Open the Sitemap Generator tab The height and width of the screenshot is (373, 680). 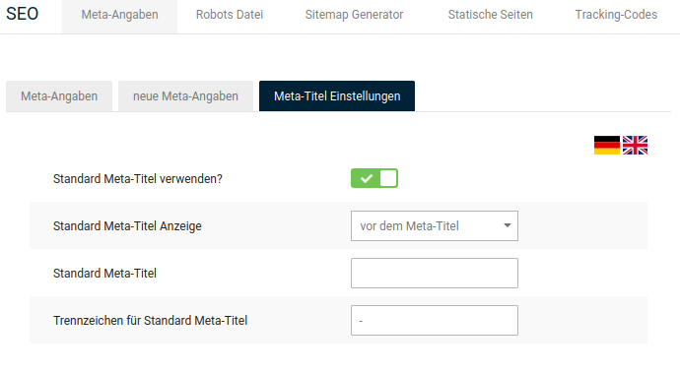[354, 15]
